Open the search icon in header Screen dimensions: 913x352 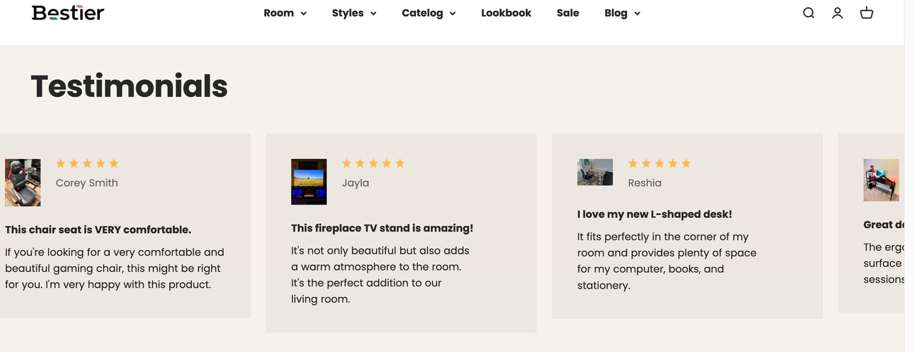808,13
